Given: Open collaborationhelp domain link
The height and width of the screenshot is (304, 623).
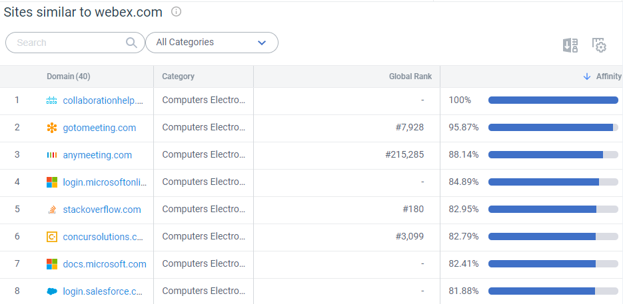Looking at the screenshot, I should [x=103, y=100].
